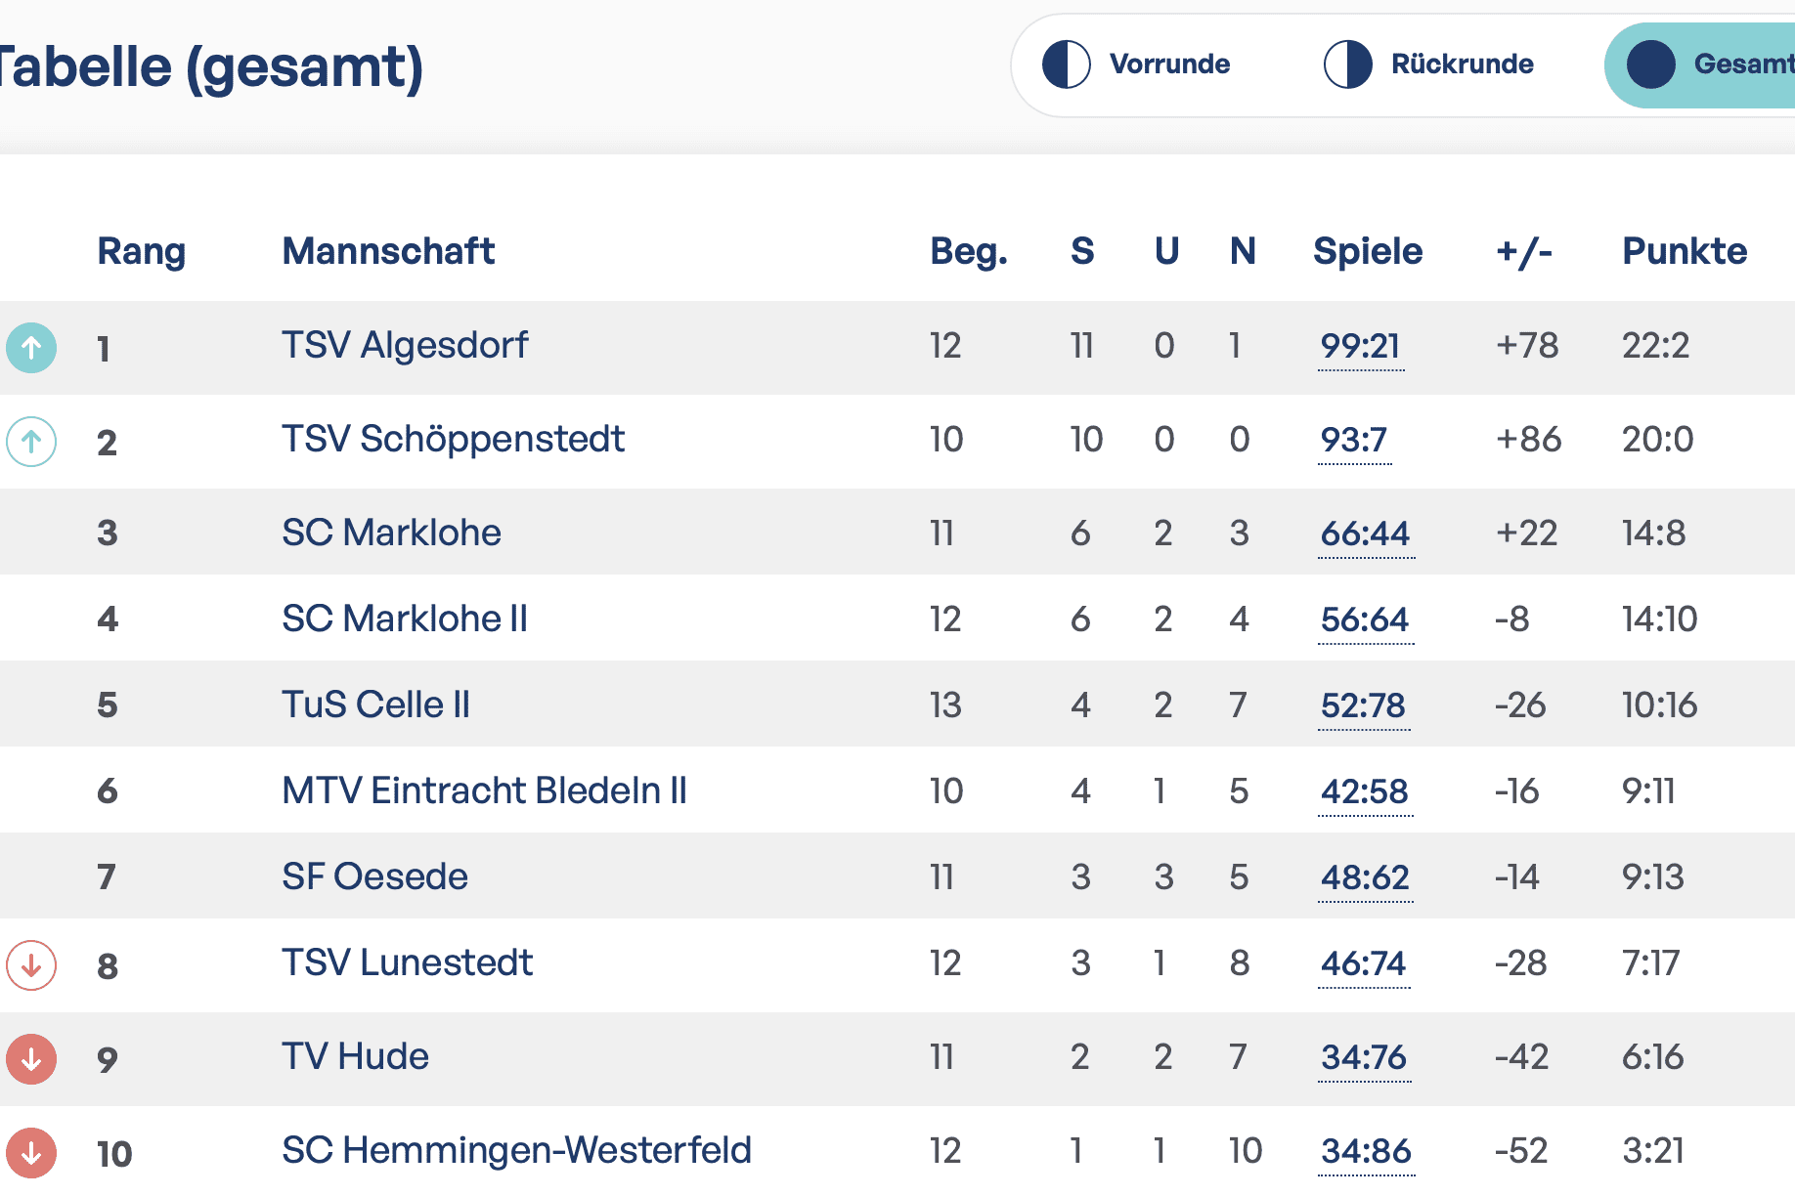Switch table to Rückrunde view
This screenshot has width=1795, height=1196.
(1462, 64)
